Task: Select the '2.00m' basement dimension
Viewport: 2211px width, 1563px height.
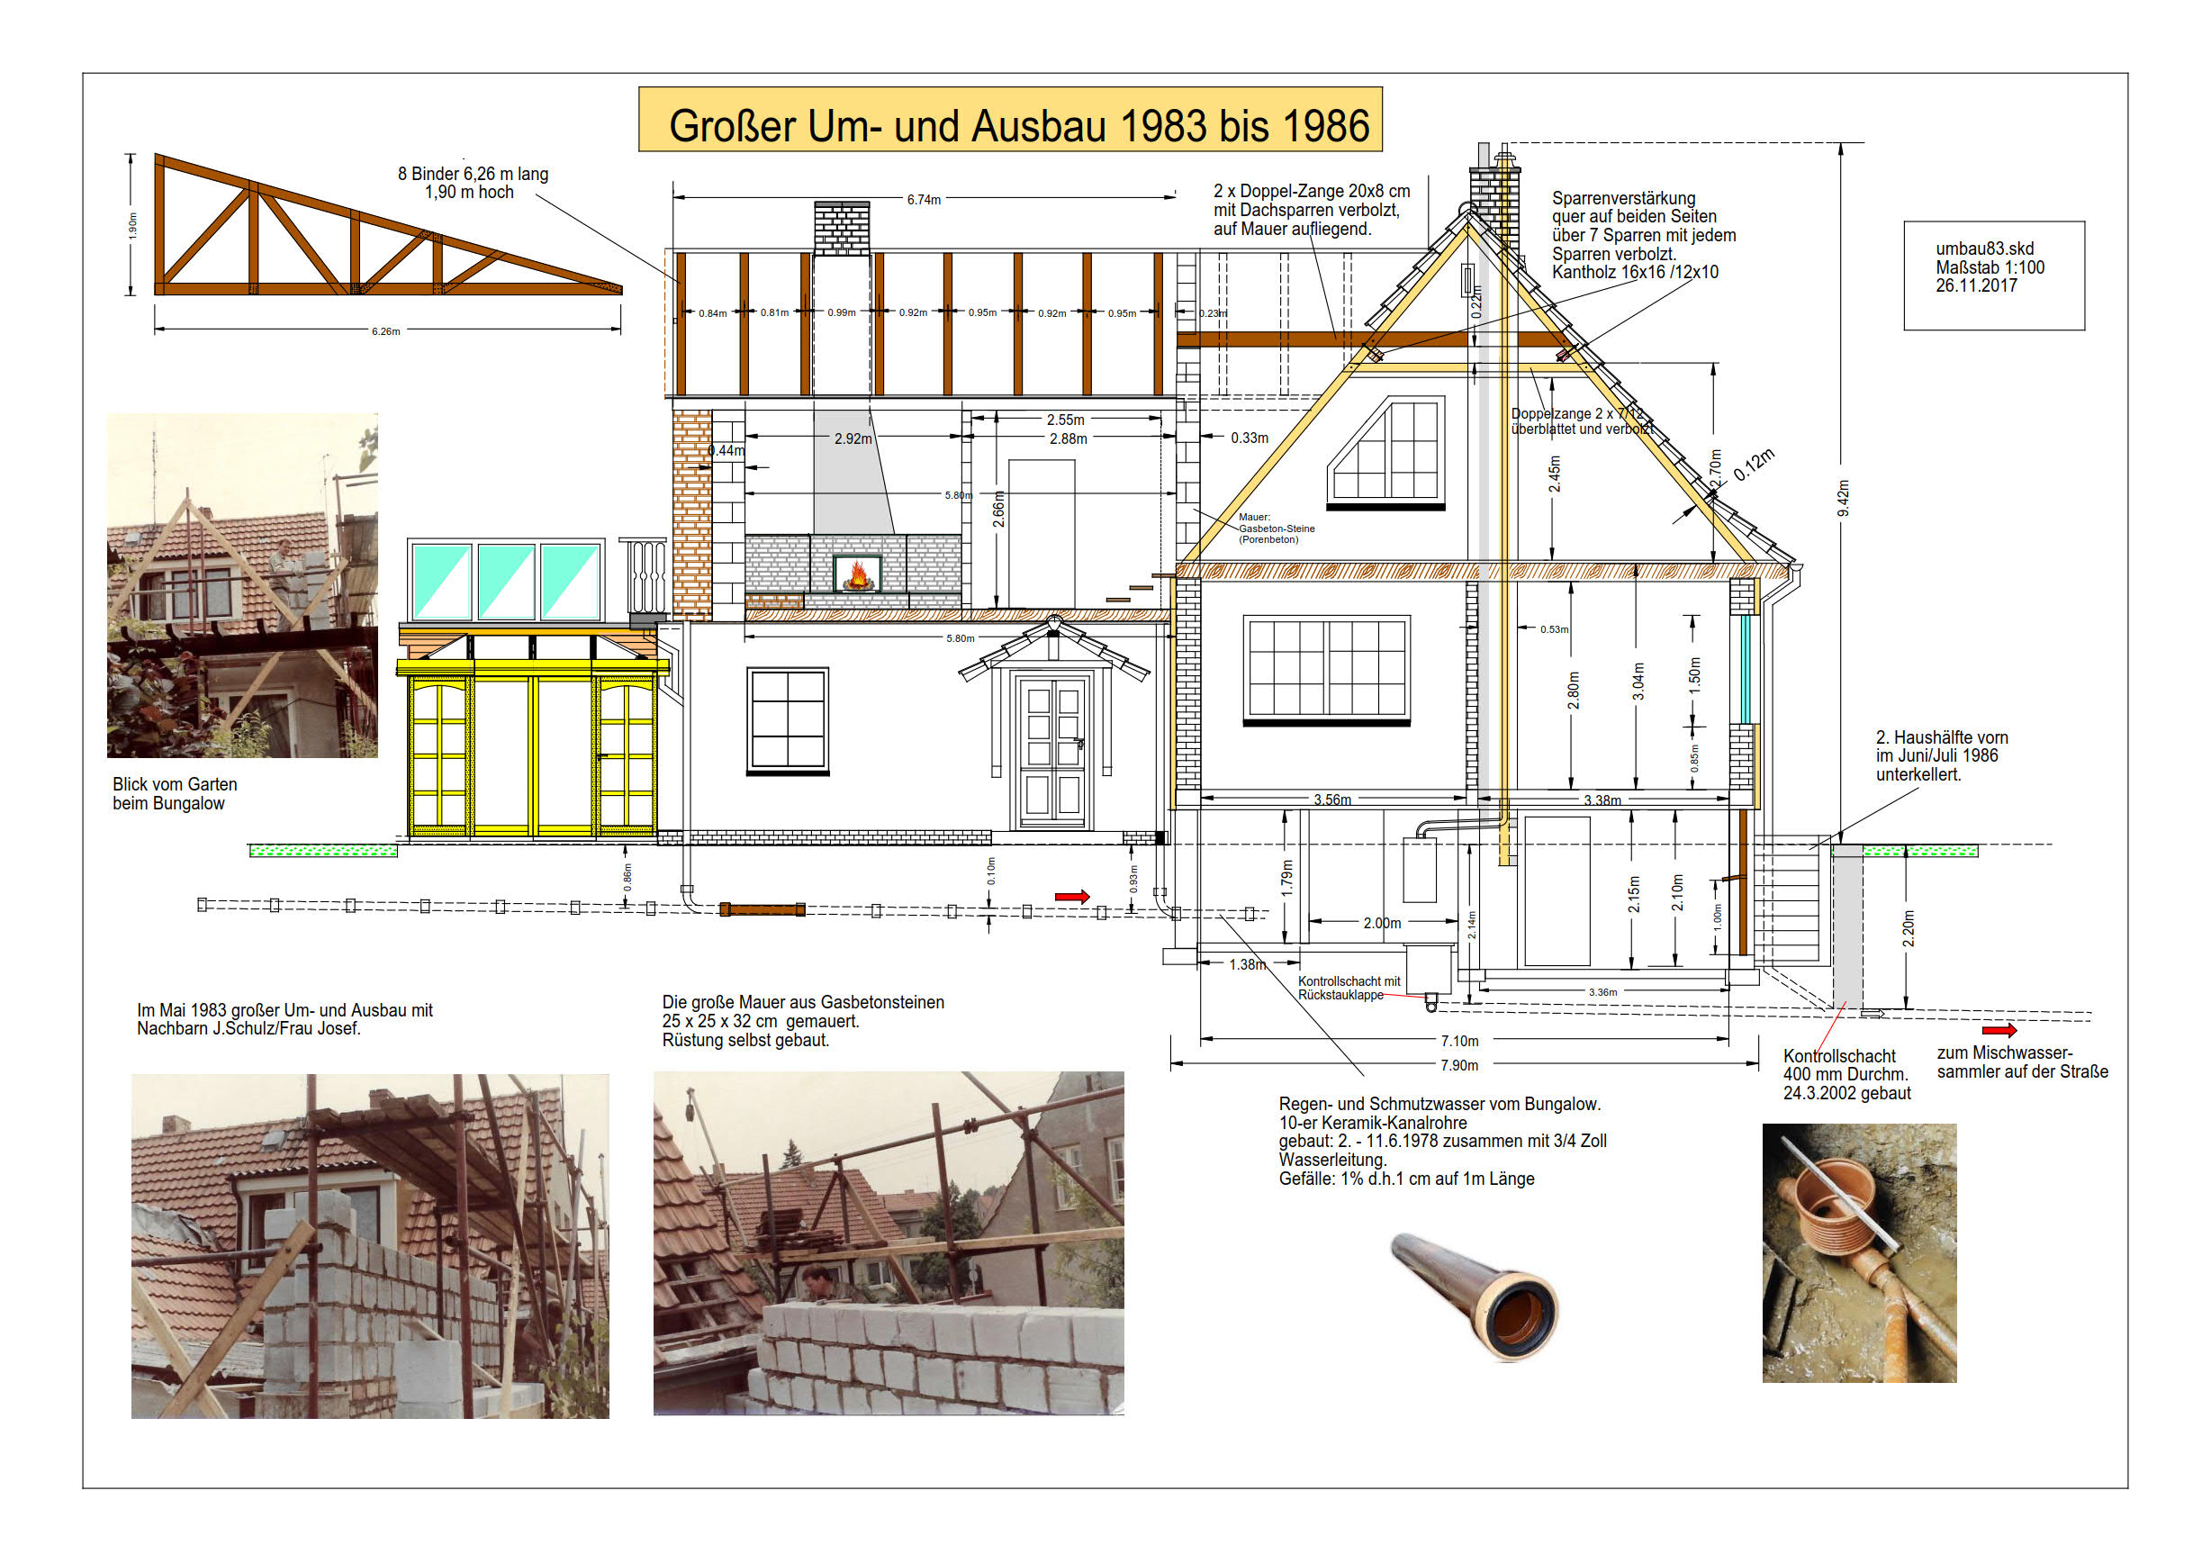Action: coord(1382,924)
